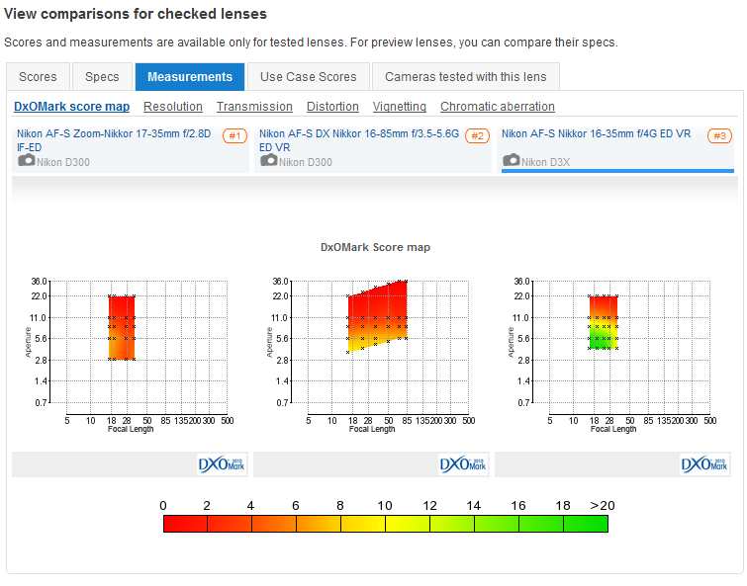Viewport: 747px width, 586px height.
Task: Open Cameras tested with this lens tab
Action: click(x=465, y=76)
